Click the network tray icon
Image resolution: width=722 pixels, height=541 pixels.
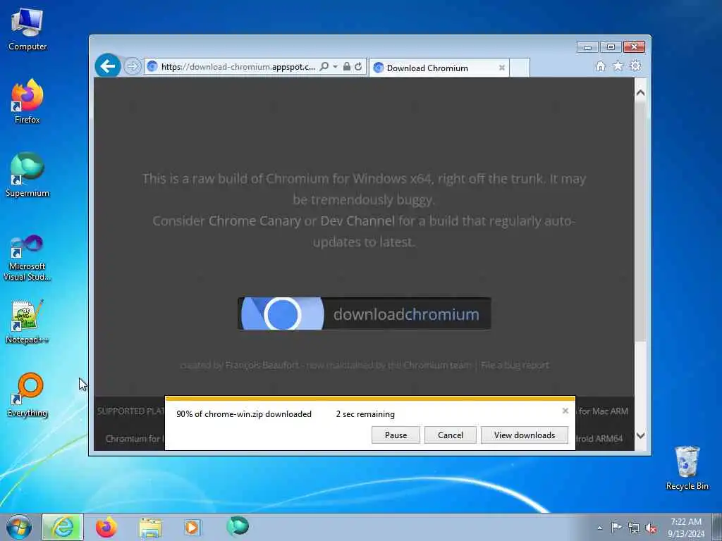click(x=634, y=528)
